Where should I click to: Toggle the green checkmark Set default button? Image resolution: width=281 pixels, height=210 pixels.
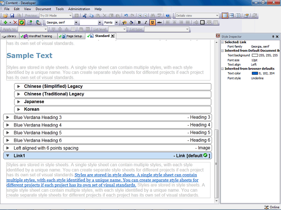[x=22, y=22]
